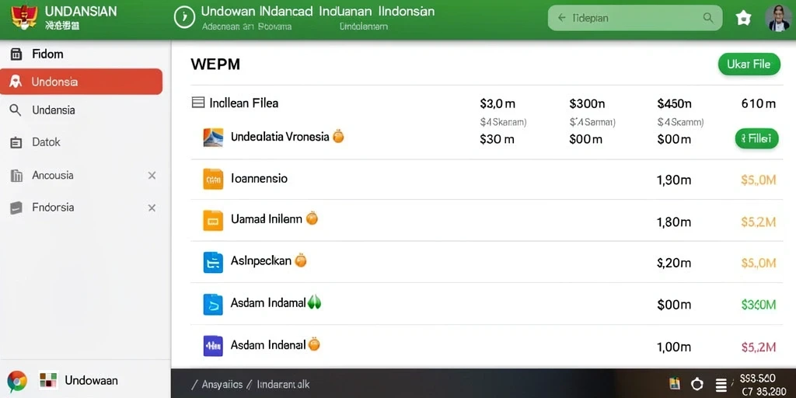Click the orange badge next to Aslnpeckan
Screen dimensions: 796x398
coord(301,260)
